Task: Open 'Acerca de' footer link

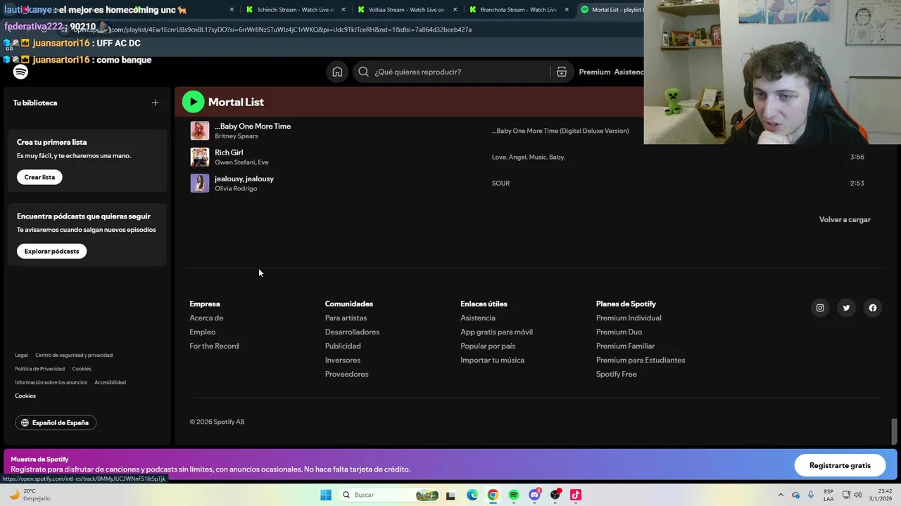Action: click(206, 318)
